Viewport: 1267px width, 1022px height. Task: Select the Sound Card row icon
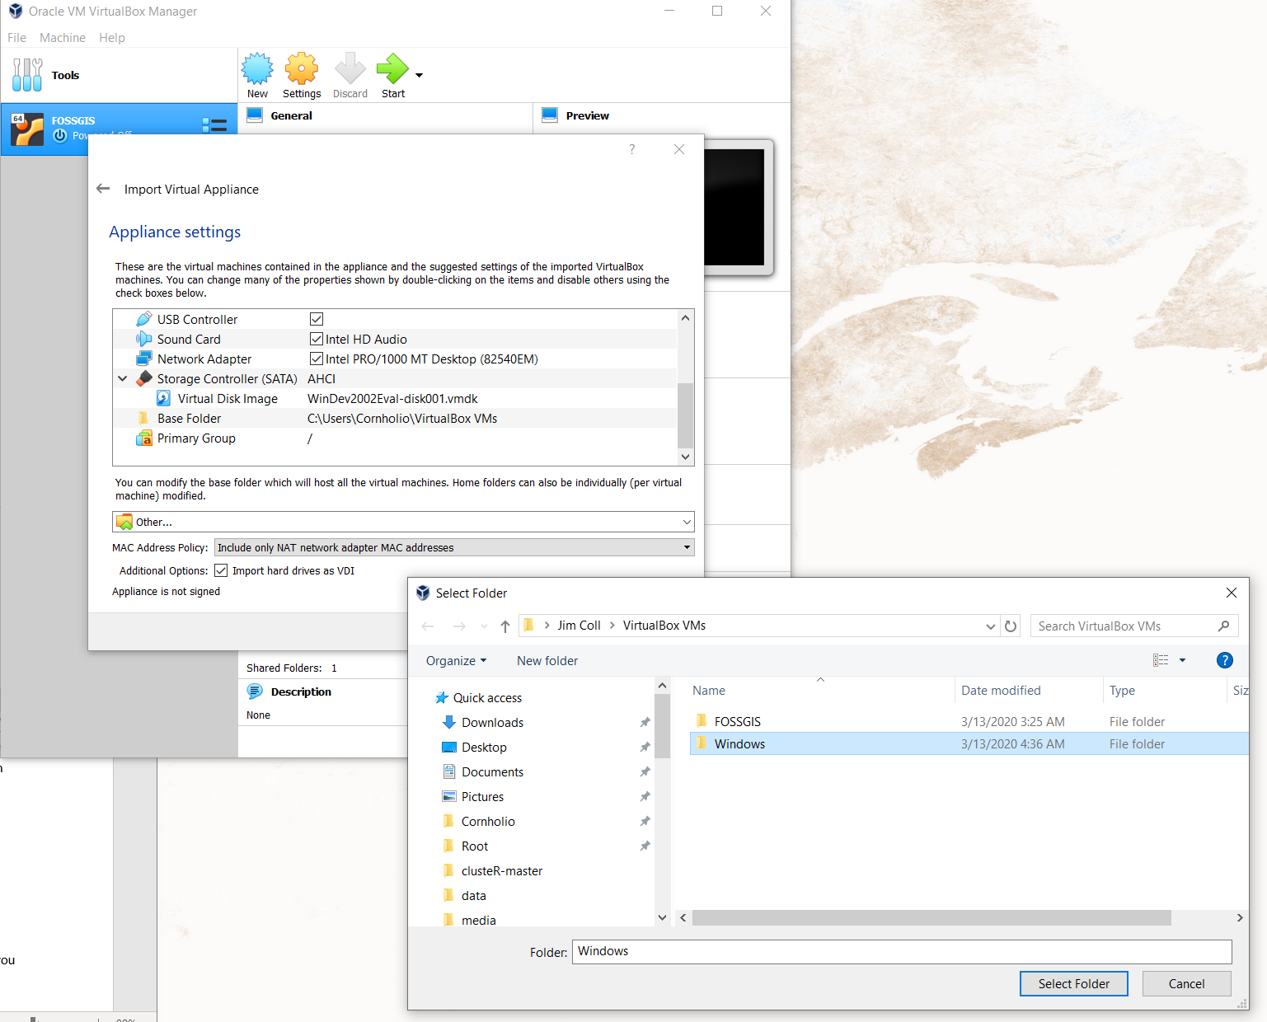[x=144, y=339]
